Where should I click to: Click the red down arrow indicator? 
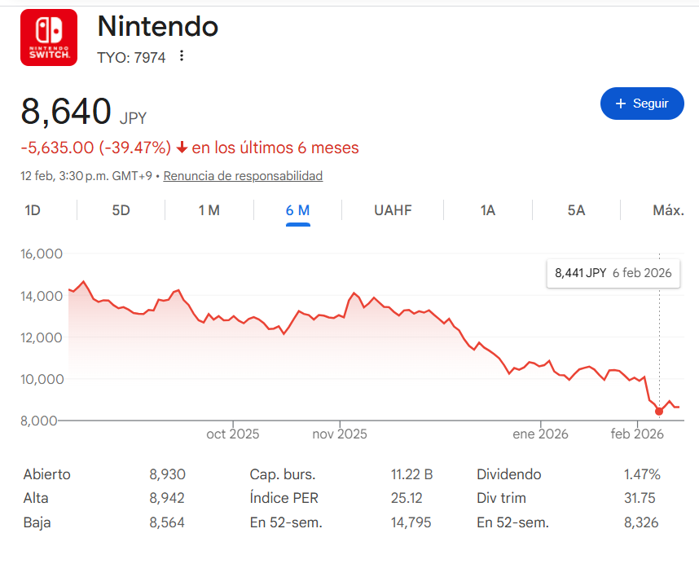coord(182,148)
